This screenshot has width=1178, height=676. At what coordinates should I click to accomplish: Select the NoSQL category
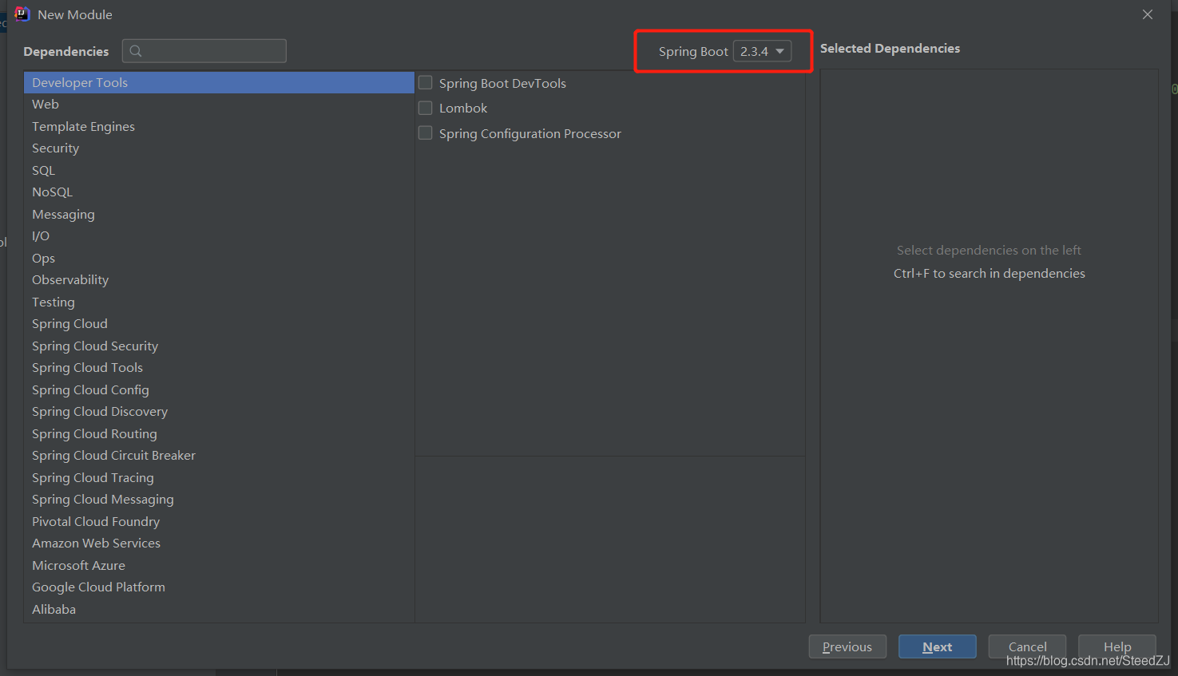(x=219, y=192)
